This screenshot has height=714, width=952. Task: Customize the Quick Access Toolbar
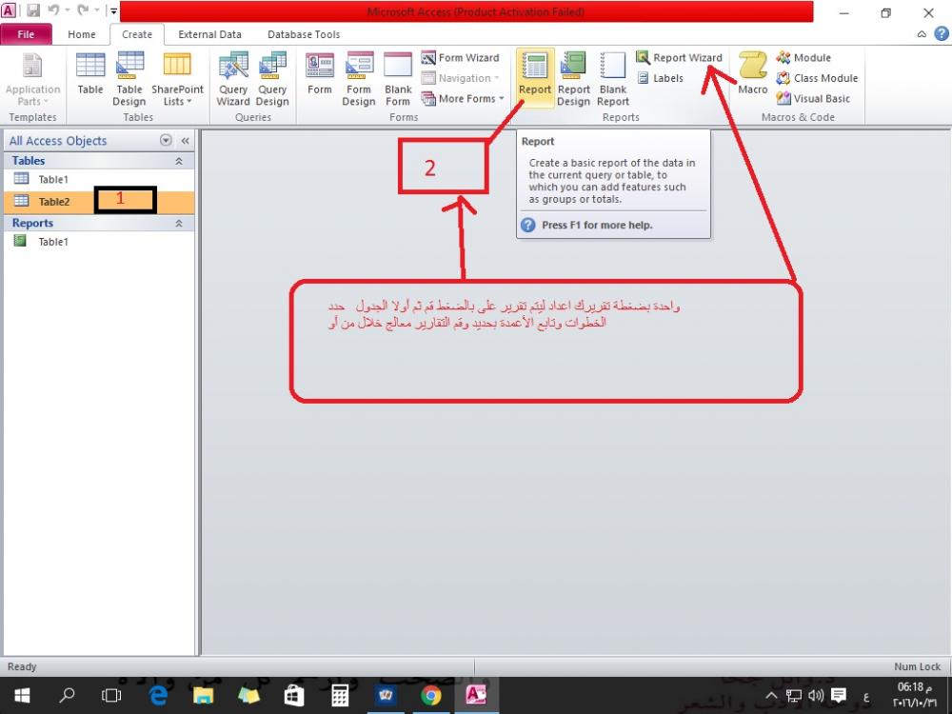113,10
